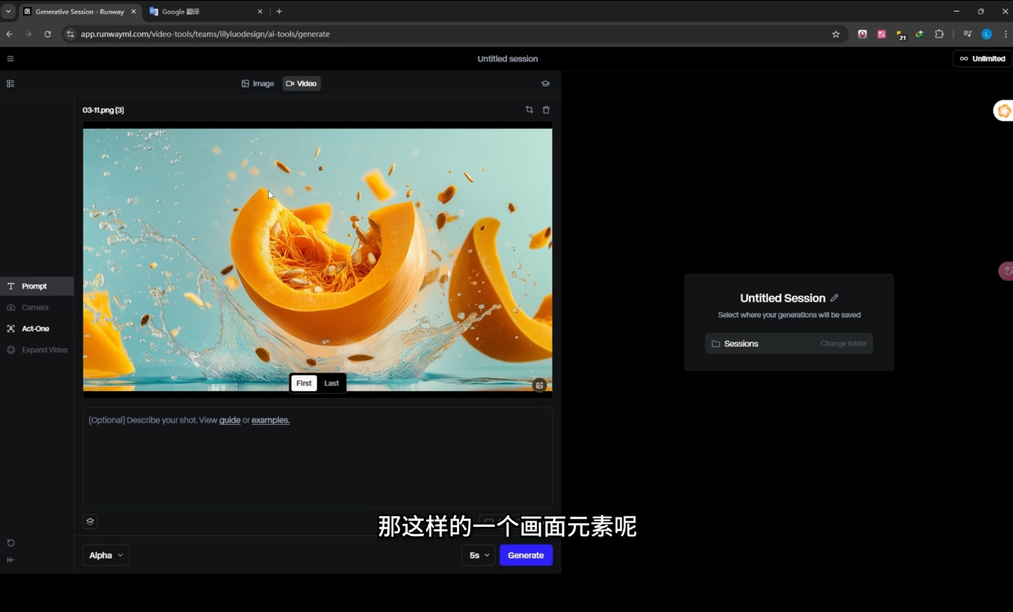Screen dimensions: 1013x612
Task: Toggle First frame for the keyframe image
Action: (x=303, y=383)
